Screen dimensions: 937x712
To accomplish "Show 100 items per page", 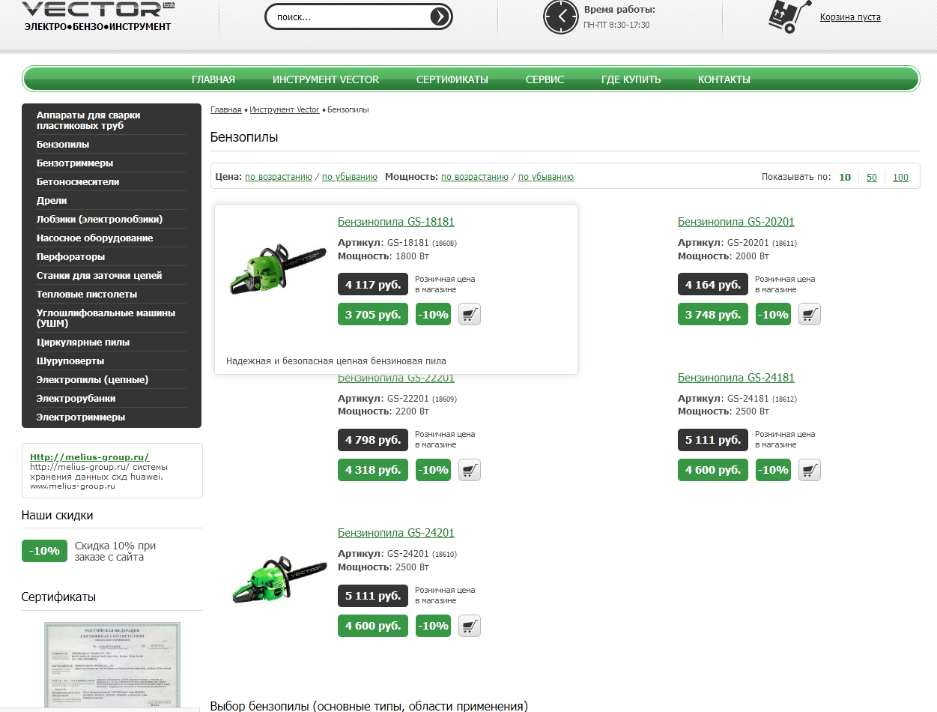I will tap(900, 178).
